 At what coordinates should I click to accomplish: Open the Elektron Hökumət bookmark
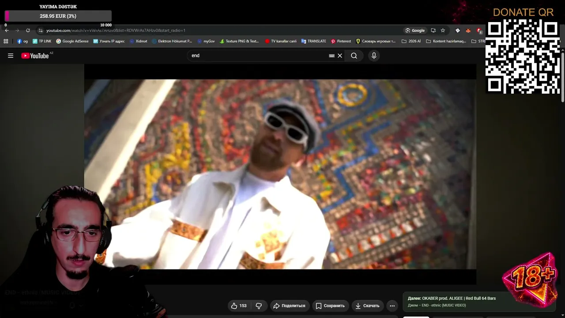click(x=172, y=41)
